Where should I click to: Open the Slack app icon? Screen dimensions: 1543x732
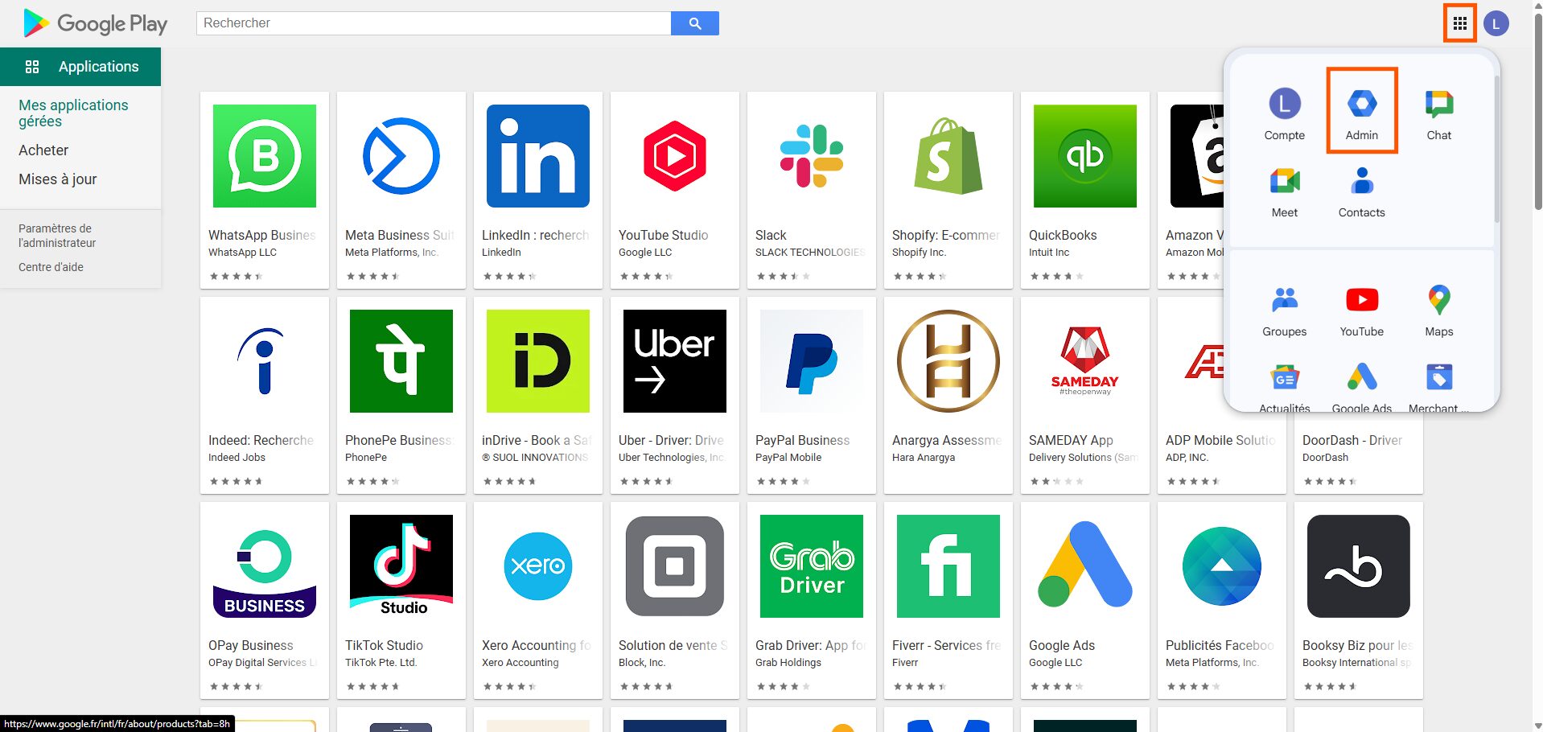(812, 156)
